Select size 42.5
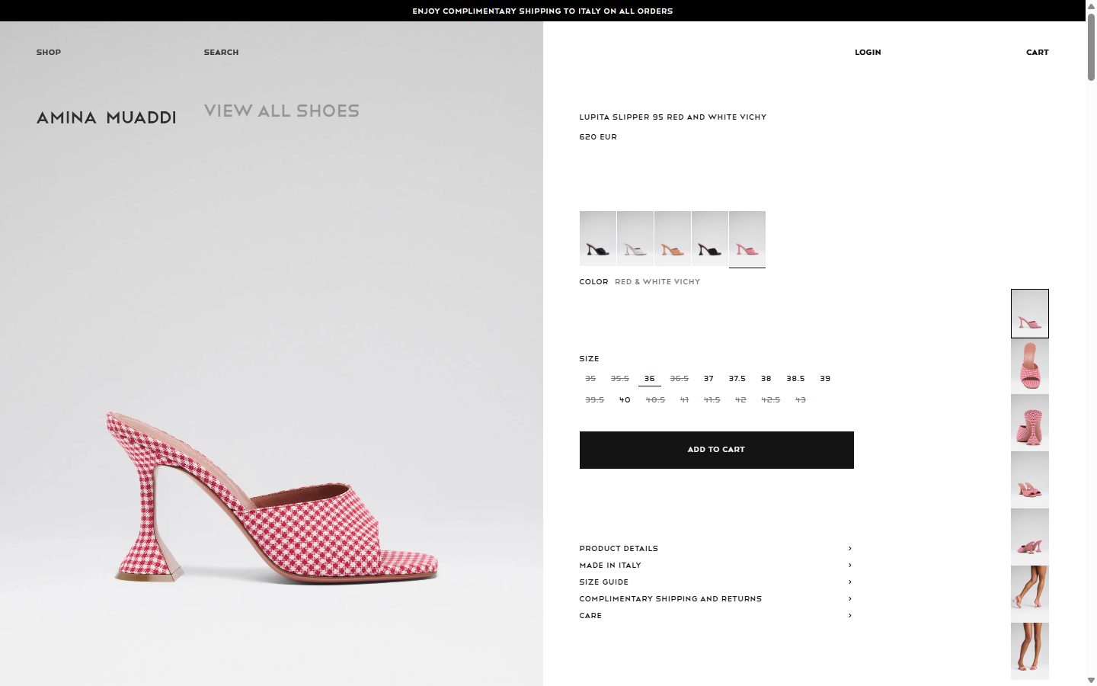The width and height of the screenshot is (1097, 686). point(770,400)
